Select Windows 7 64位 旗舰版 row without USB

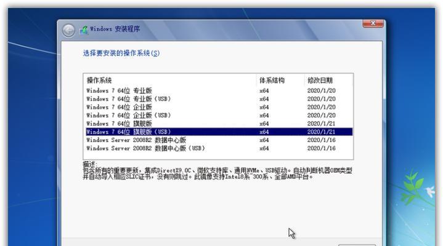click(x=219, y=123)
